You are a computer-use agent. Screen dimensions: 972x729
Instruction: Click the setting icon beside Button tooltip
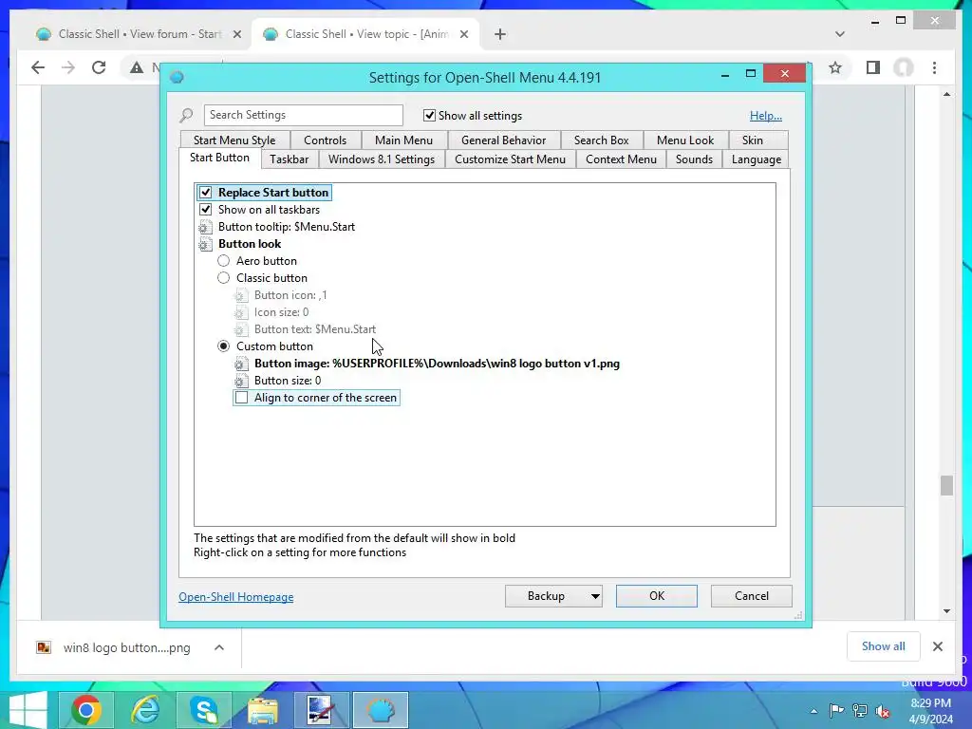point(205,227)
